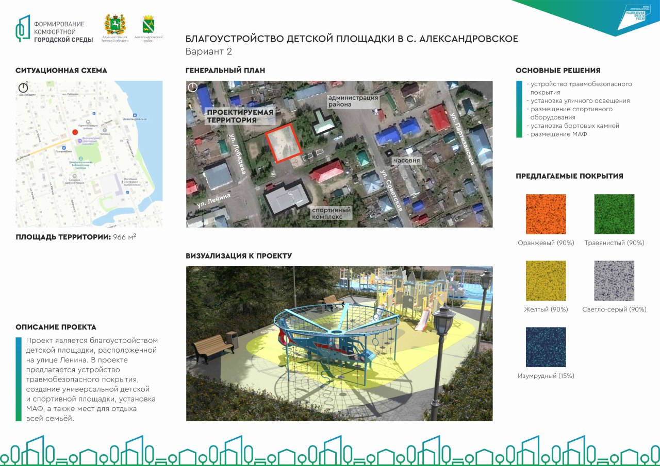Click 'устройство травмобезопасного покрытия' list item
660x466 pixels.
point(581,88)
